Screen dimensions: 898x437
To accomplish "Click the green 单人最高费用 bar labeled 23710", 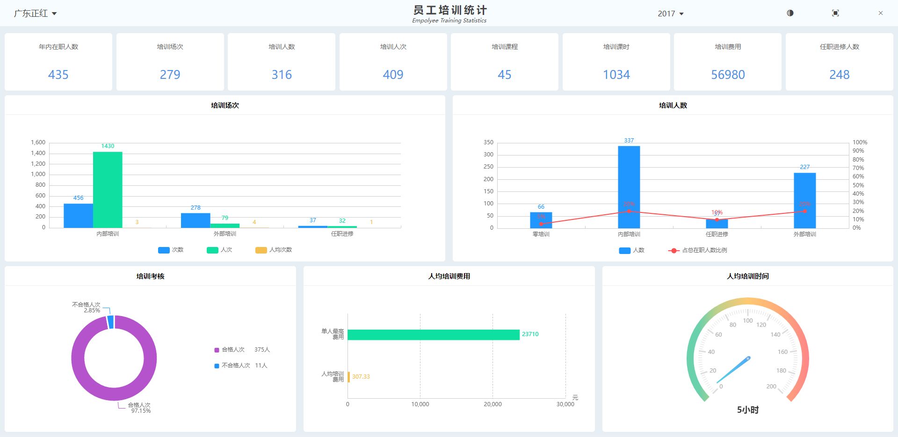I will click(x=433, y=335).
